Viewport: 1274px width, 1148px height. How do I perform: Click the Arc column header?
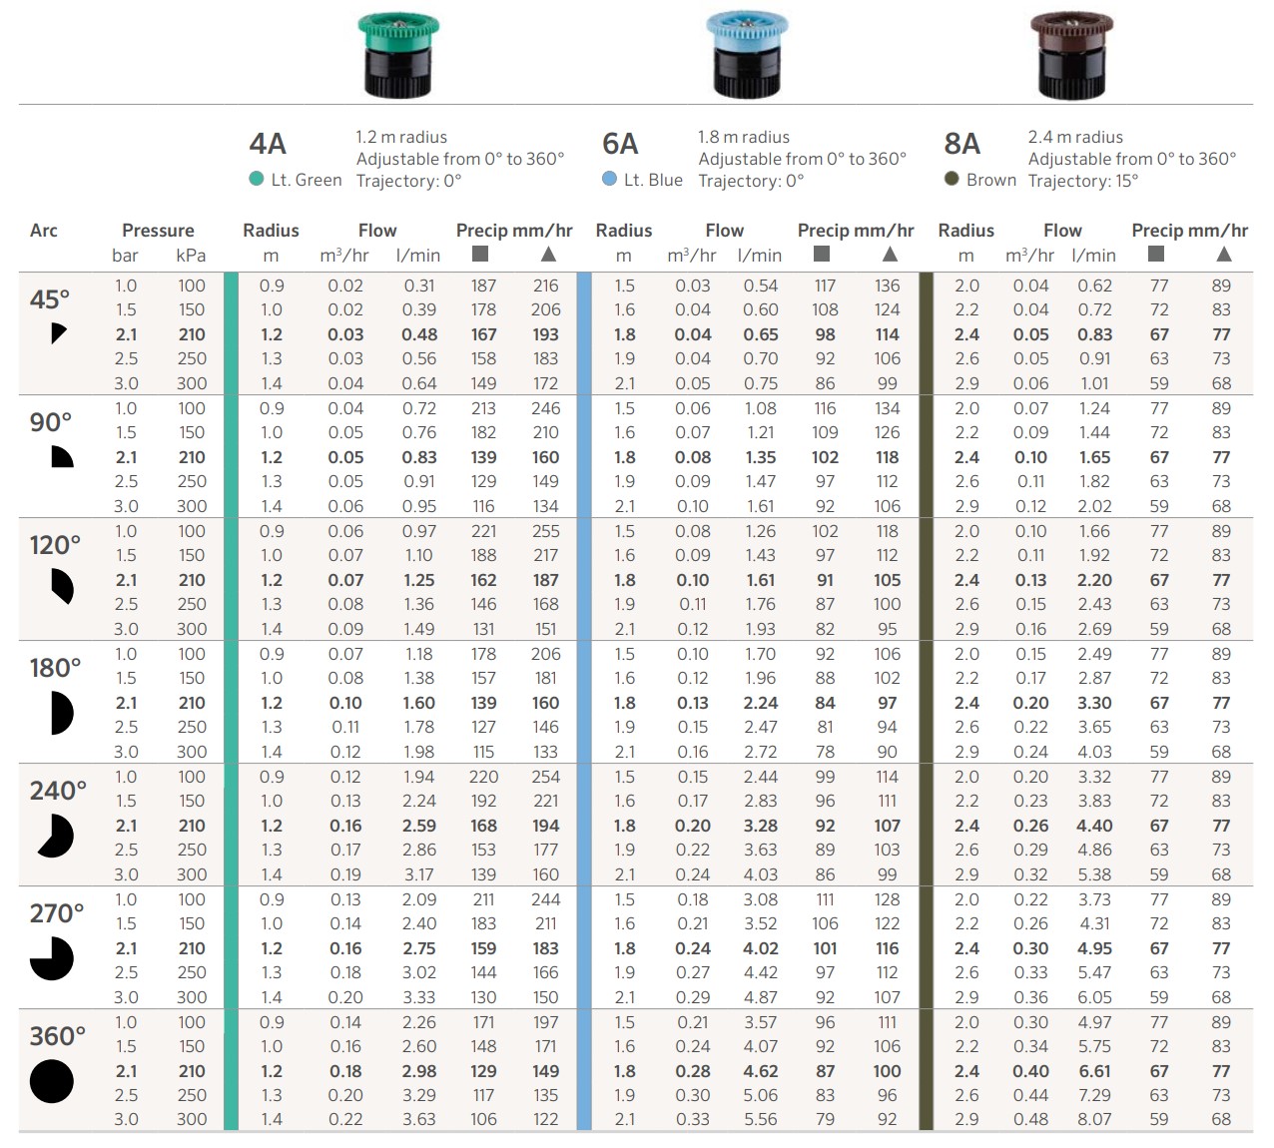click(44, 231)
